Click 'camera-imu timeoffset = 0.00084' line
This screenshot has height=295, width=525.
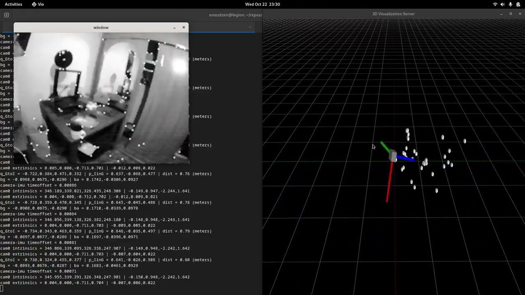pos(38,214)
